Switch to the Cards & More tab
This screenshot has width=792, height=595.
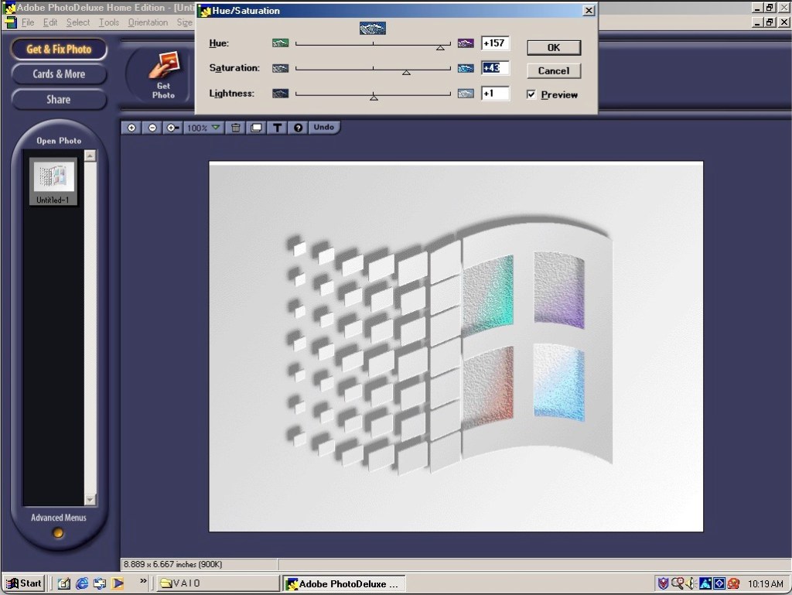coord(59,74)
